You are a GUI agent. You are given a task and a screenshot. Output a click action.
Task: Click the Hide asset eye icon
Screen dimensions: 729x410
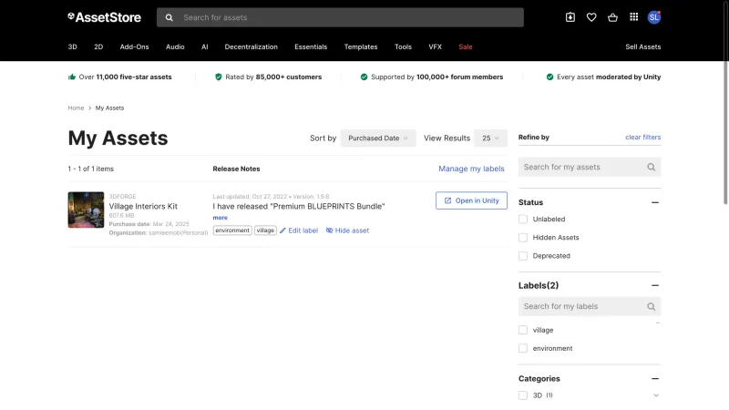point(329,231)
